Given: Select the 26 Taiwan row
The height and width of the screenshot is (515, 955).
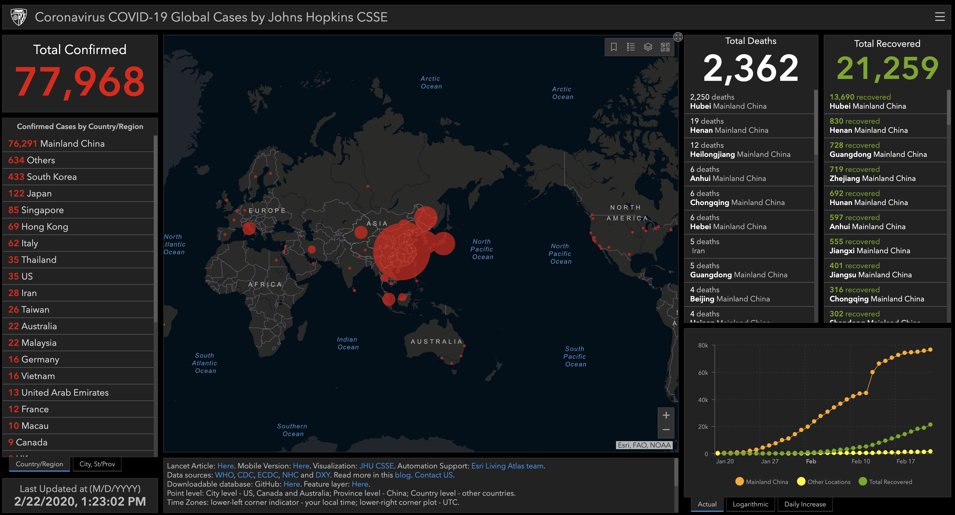Looking at the screenshot, I should 78,309.
